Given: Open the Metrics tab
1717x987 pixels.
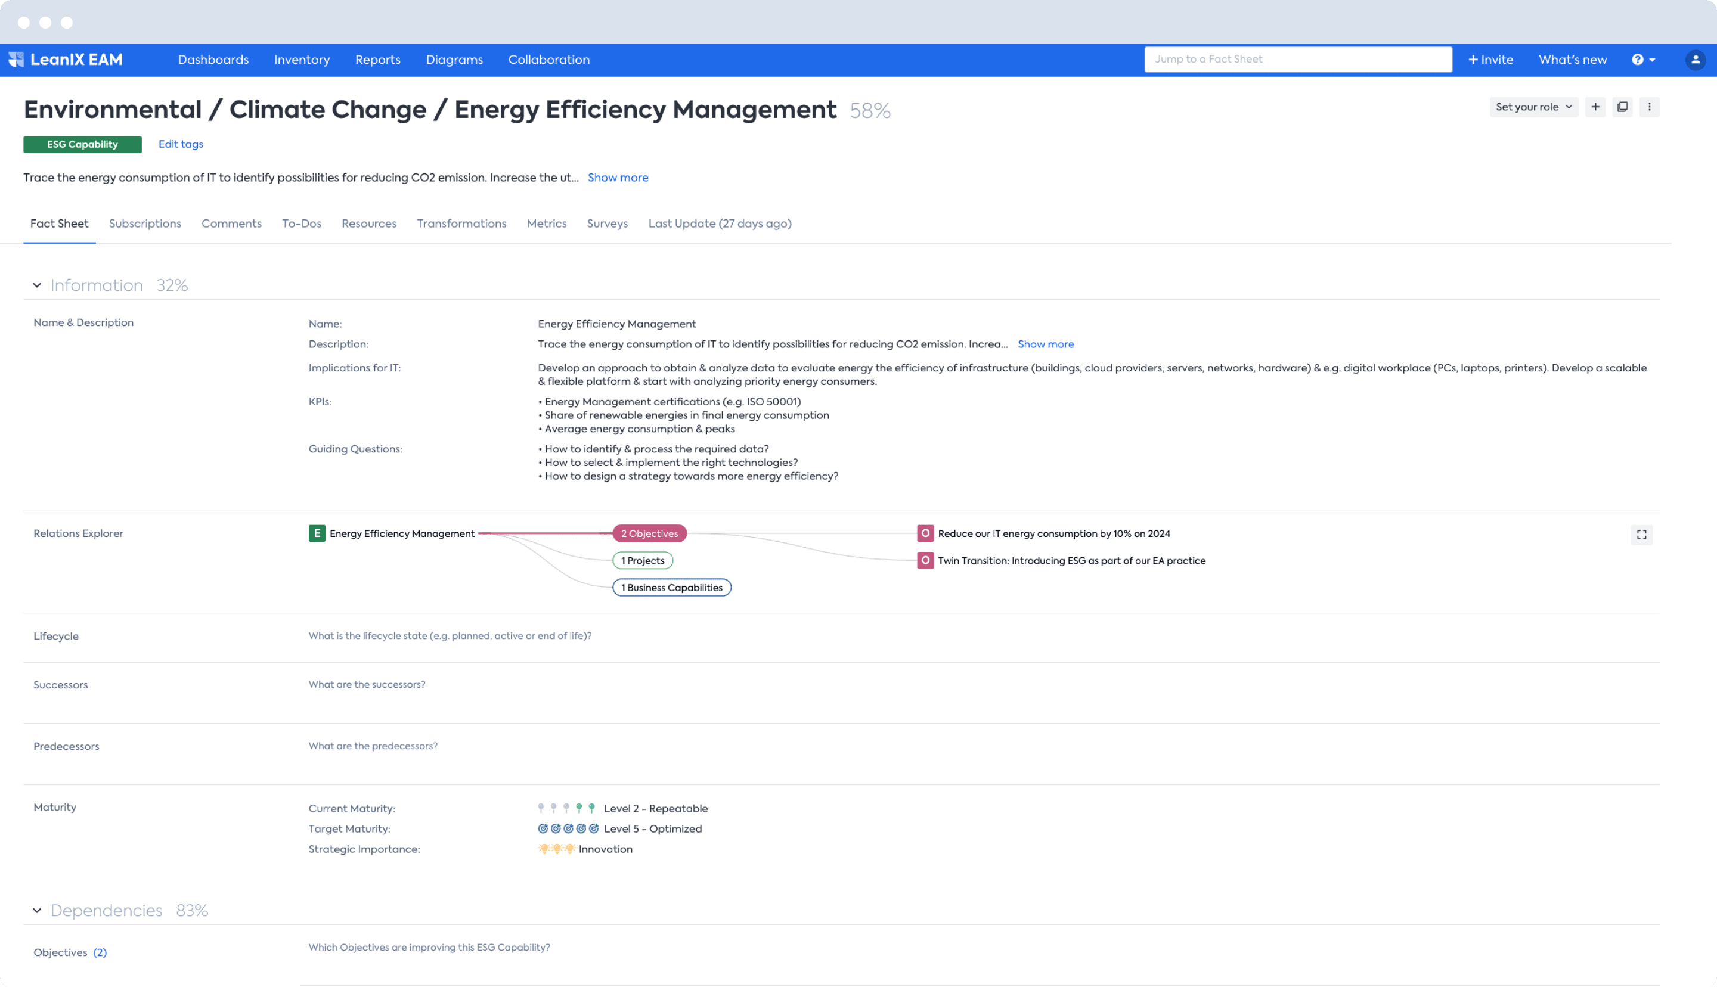Looking at the screenshot, I should click(x=546, y=224).
